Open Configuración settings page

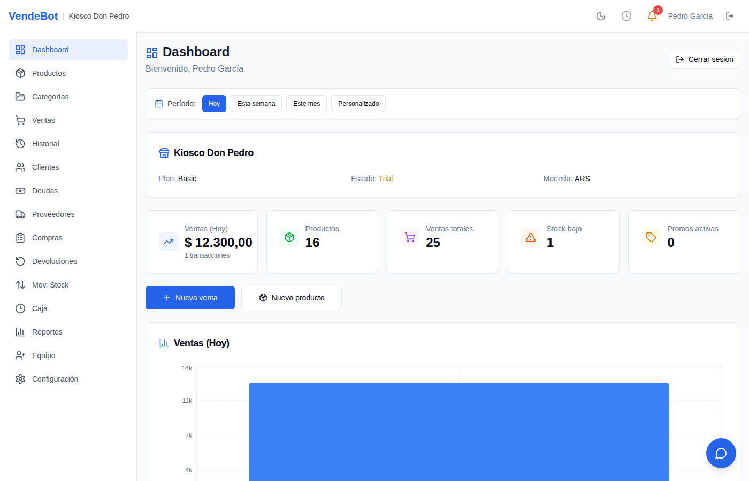[68, 379]
